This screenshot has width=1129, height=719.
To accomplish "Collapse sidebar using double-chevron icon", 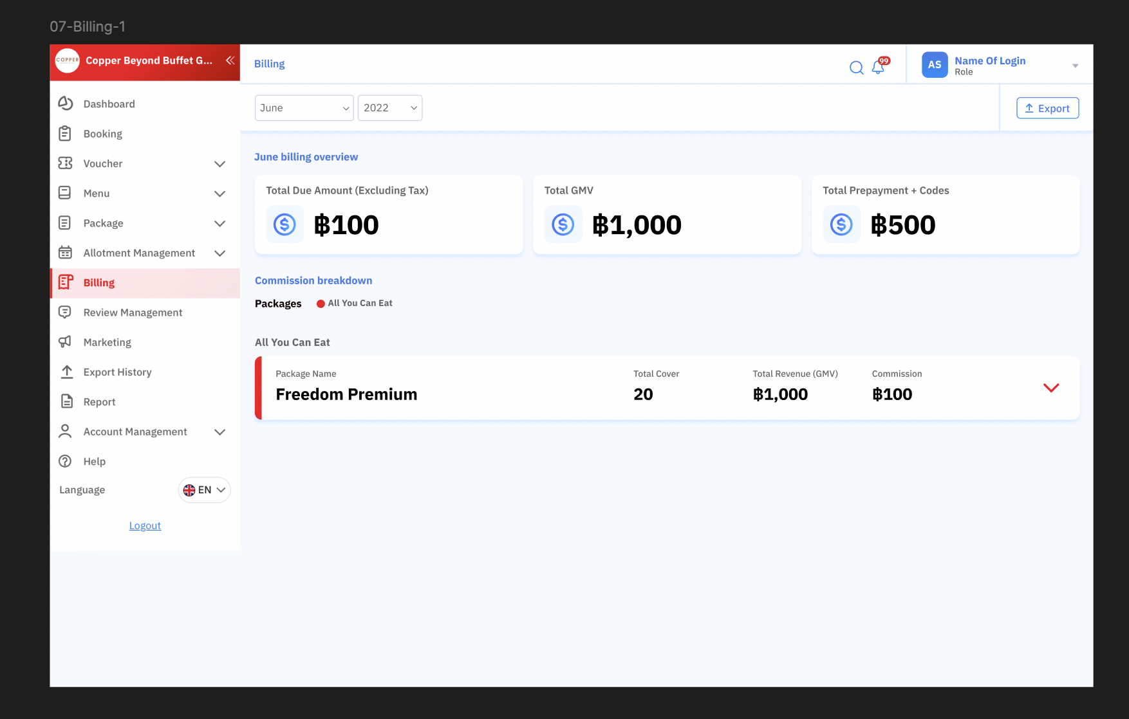I will (230, 60).
